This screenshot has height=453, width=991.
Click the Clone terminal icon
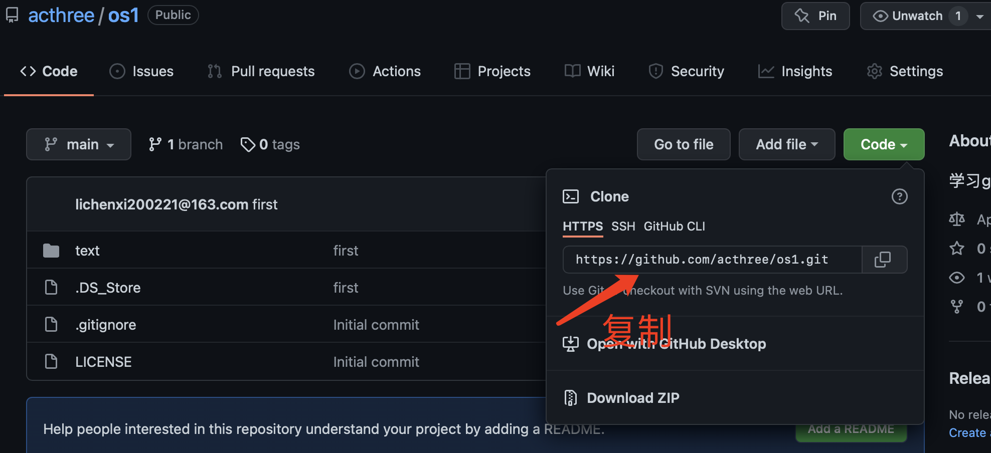[571, 196]
